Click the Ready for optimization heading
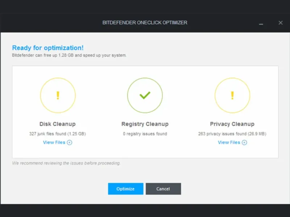 48,48
